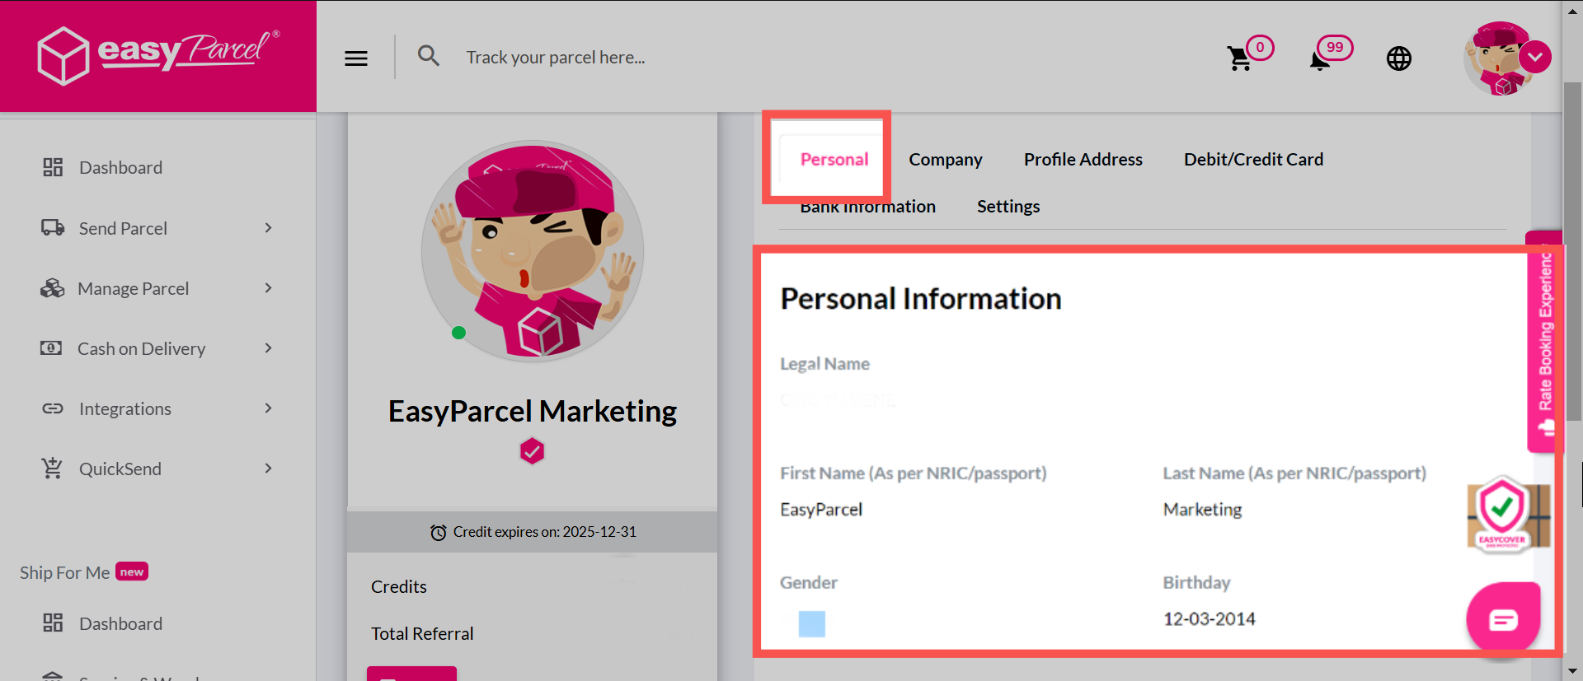Open the live chat bubble button

1503,618
